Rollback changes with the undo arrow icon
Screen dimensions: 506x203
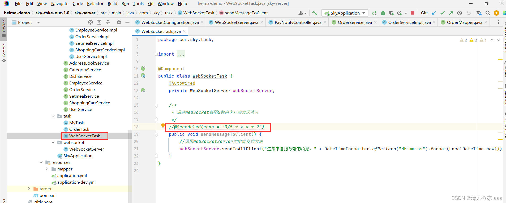pyautogui.click(x=468, y=13)
